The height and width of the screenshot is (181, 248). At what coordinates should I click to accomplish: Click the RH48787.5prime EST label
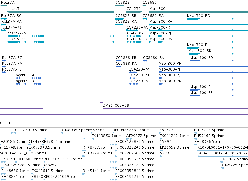pyautogui.click(x=97, y=147)
